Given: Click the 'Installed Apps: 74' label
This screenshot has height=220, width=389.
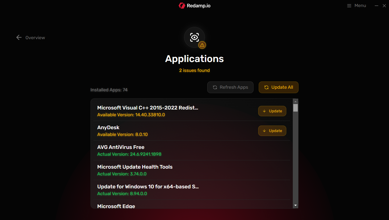Looking at the screenshot, I should pyautogui.click(x=109, y=90).
